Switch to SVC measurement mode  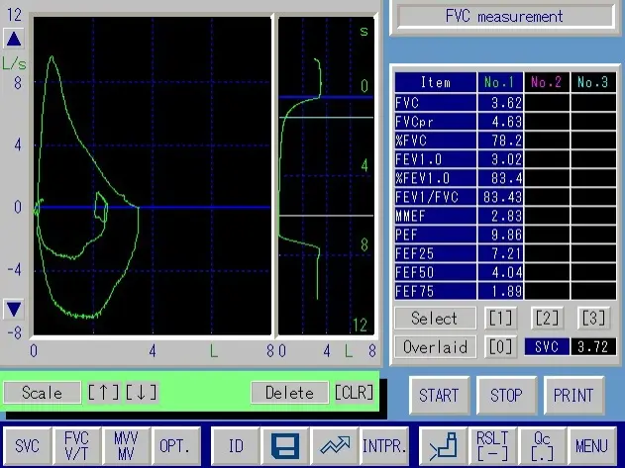(x=28, y=446)
